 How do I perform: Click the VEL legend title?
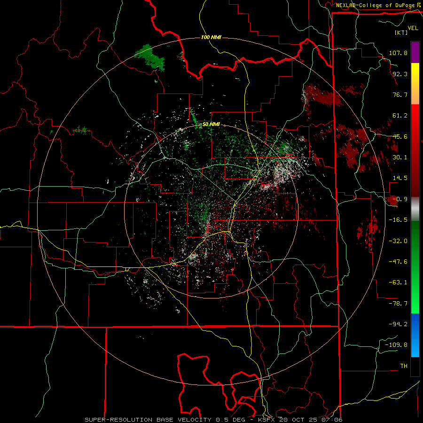[413, 28]
